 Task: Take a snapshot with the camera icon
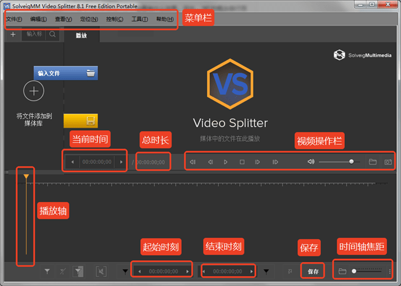click(x=388, y=161)
